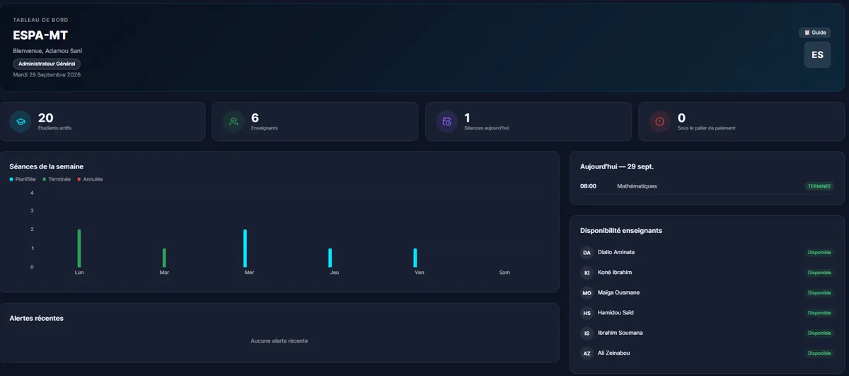This screenshot has width=849, height=376.
Task: Click the 08:00 session time
Action: pyautogui.click(x=588, y=186)
